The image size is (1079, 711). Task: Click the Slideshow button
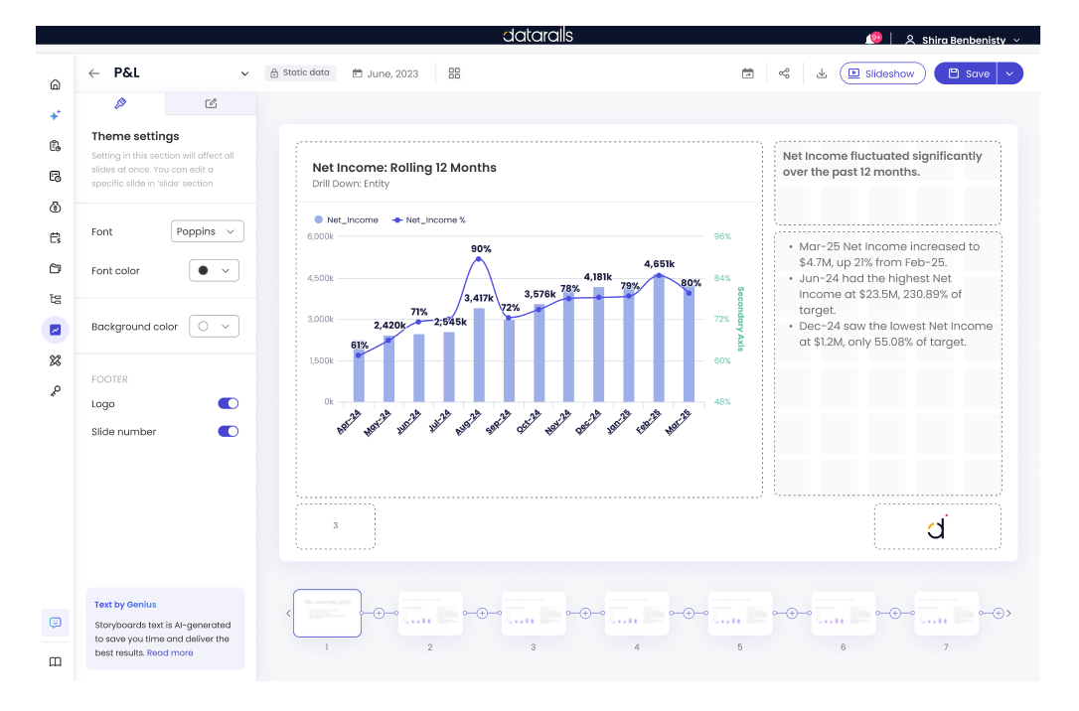coord(882,73)
